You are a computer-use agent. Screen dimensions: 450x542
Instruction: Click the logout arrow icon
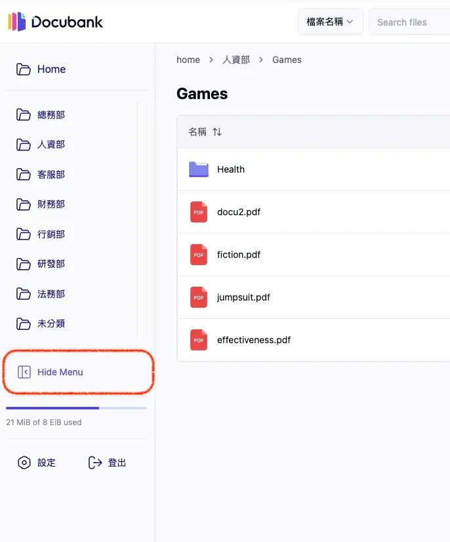pyautogui.click(x=95, y=463)
